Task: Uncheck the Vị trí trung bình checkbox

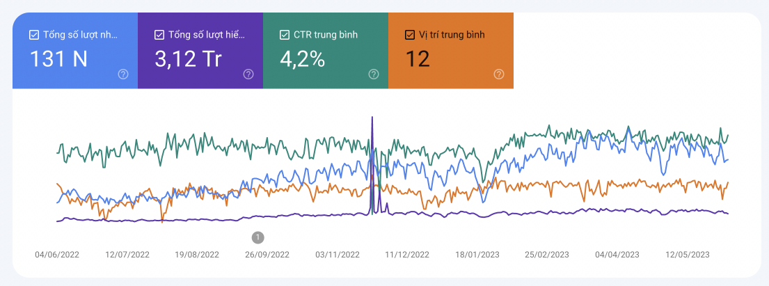Action: [x=410, y=34]
